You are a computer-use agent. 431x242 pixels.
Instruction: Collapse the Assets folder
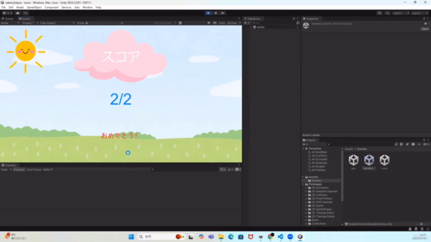click(x=304, y=177)
